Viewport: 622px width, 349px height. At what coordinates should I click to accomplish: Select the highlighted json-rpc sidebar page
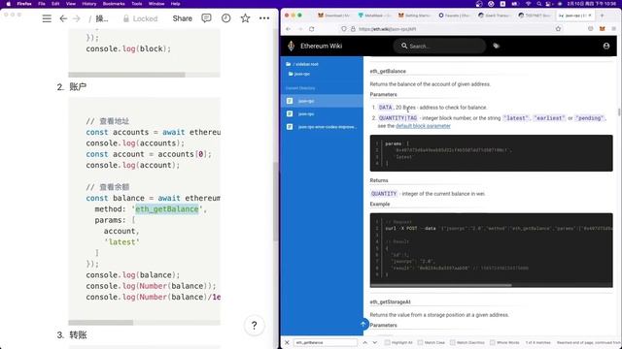coord(322,101)
